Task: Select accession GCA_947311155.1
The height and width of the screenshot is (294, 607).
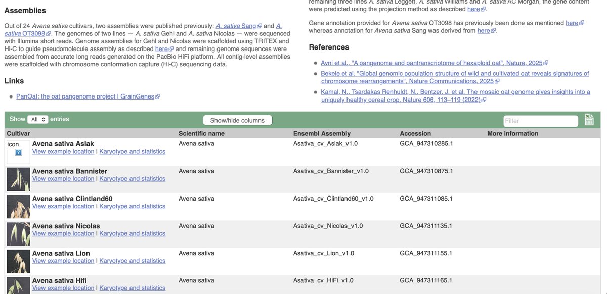Action: point(426,253)
